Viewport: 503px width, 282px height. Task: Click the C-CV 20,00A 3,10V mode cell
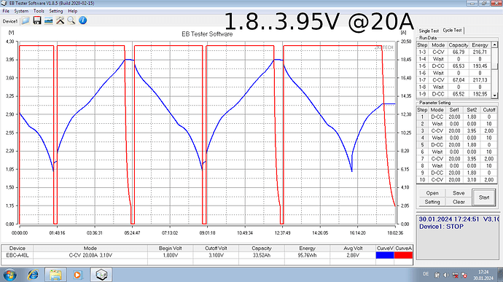tap(90, 255)
